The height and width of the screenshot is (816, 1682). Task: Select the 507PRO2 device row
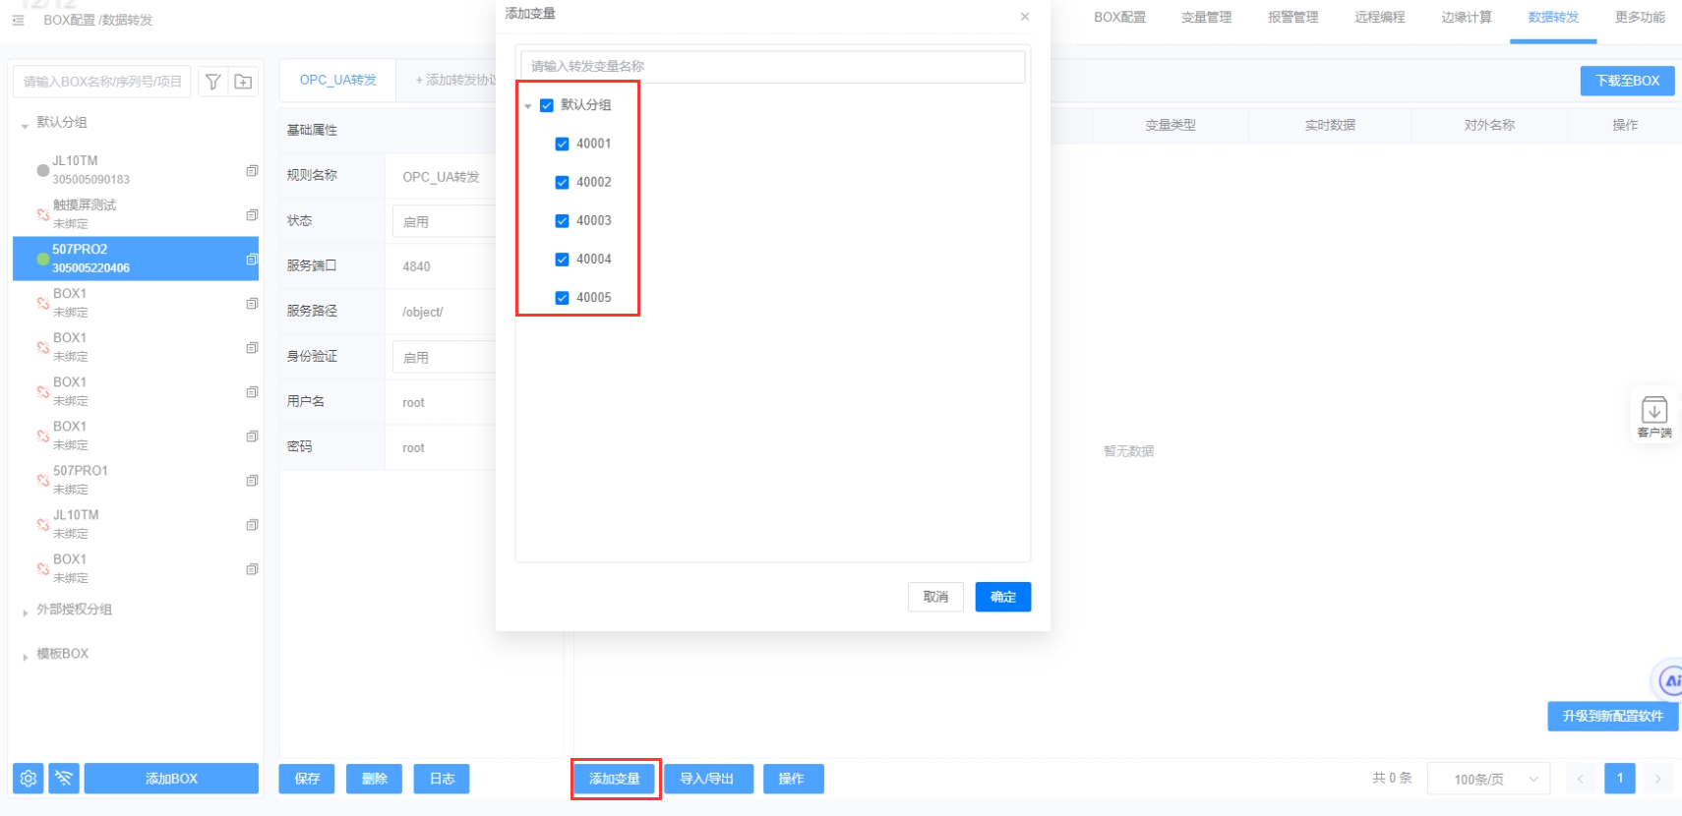(136, 259)
